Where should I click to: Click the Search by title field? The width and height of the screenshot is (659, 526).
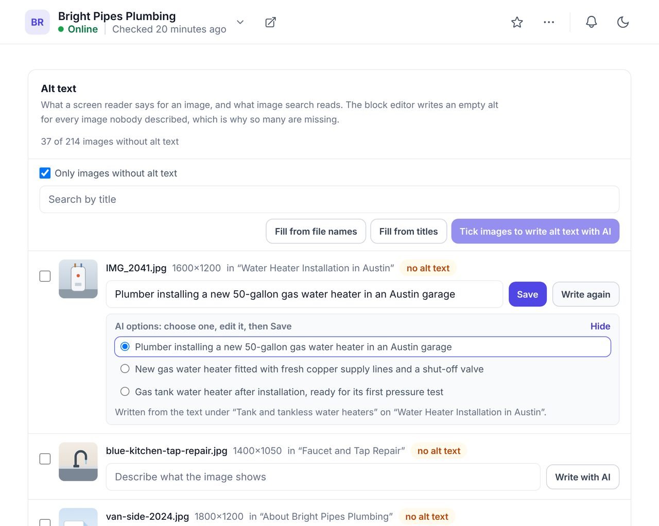[x=329, y=199]
